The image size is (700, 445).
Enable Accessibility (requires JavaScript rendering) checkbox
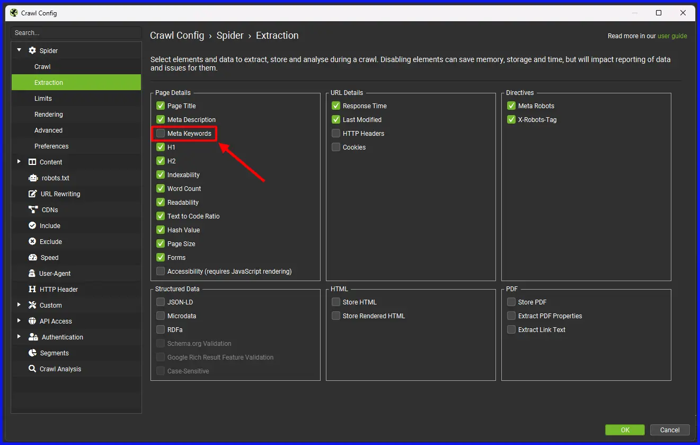tap(161, 271)
